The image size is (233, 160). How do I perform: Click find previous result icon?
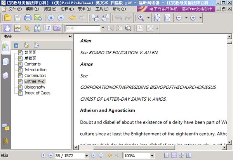click(110, 28)
